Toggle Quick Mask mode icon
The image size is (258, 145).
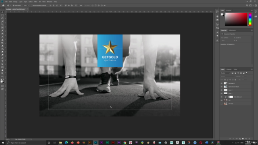2,86
